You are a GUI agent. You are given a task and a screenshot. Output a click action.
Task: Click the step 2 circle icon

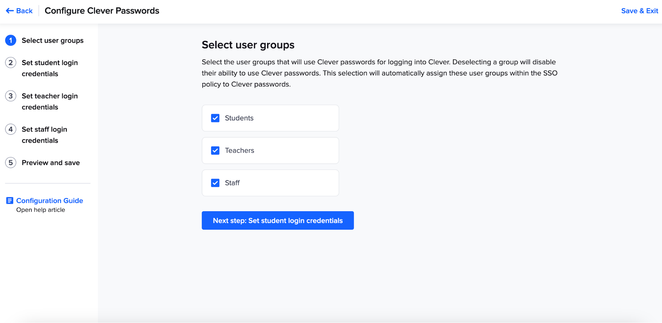click(x=11, y=62)
